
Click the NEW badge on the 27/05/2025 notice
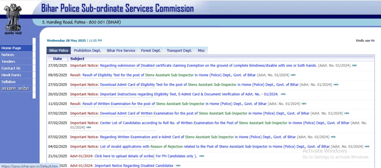coord(354,65)
